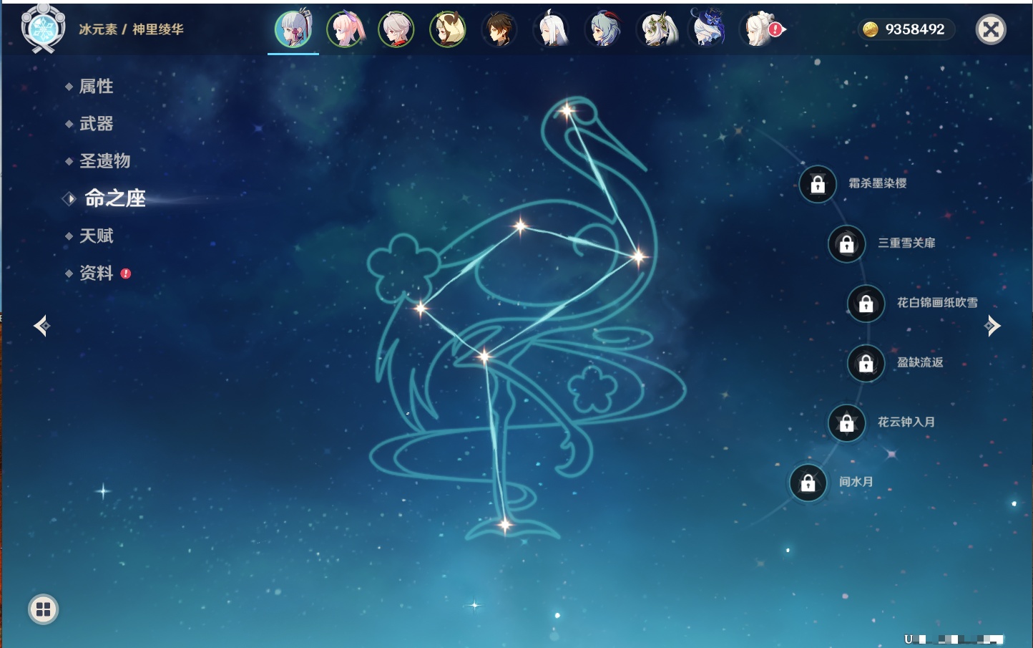The height and width of the screenshot is (648, 1033).
Task: Open the locked constellation 花云钟入月
Action: click(847, 422)
